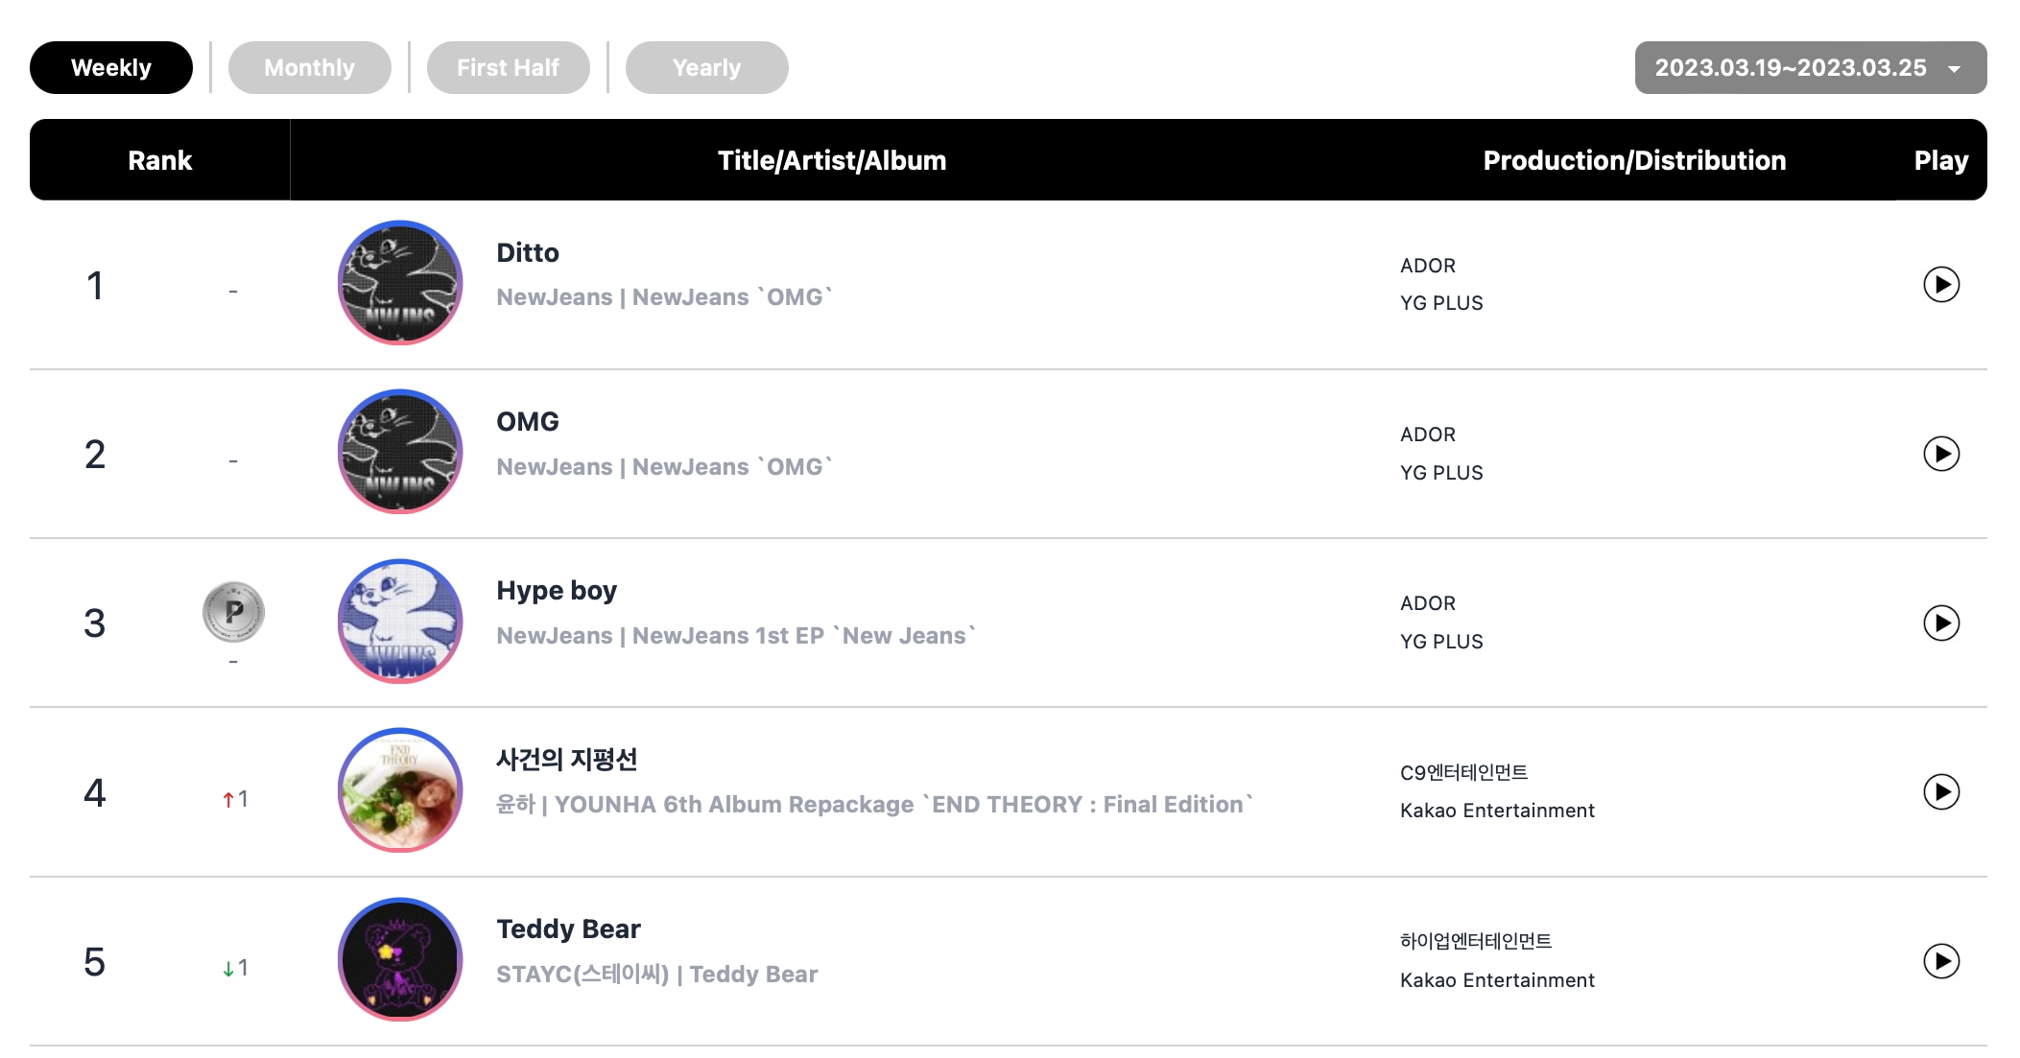This screenshot has width=2020, height=1058.
Task: Click the platinum P badge icon
Action: coord(233,611)
